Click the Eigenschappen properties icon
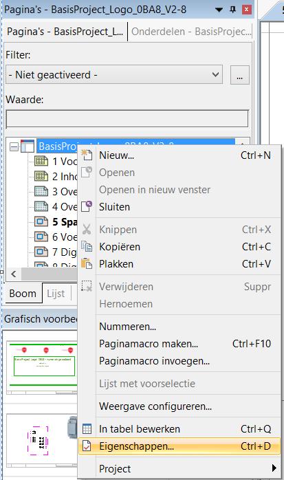Viewport: 284px width, 480px height. [x=87, y=446]
